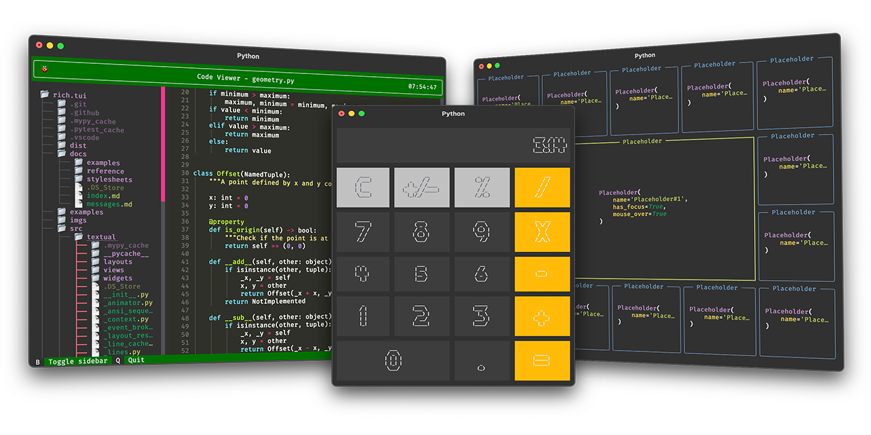Tap the 2 key on calculator
Screen dimensions: 871x435
[x=422, y=316]
